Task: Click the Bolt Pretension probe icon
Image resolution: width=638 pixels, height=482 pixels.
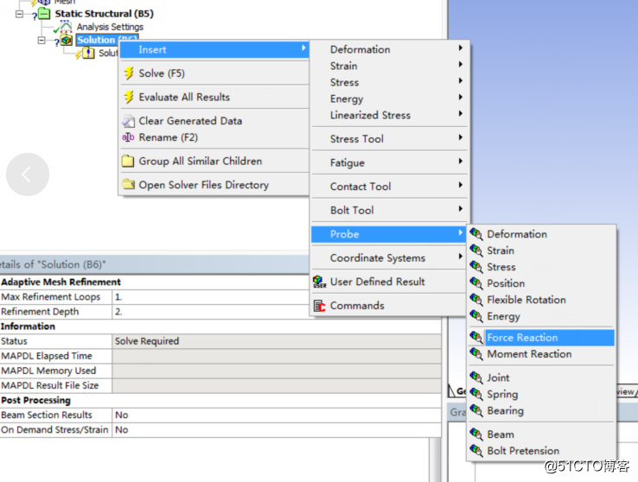Action: click(x=476, y=451)
